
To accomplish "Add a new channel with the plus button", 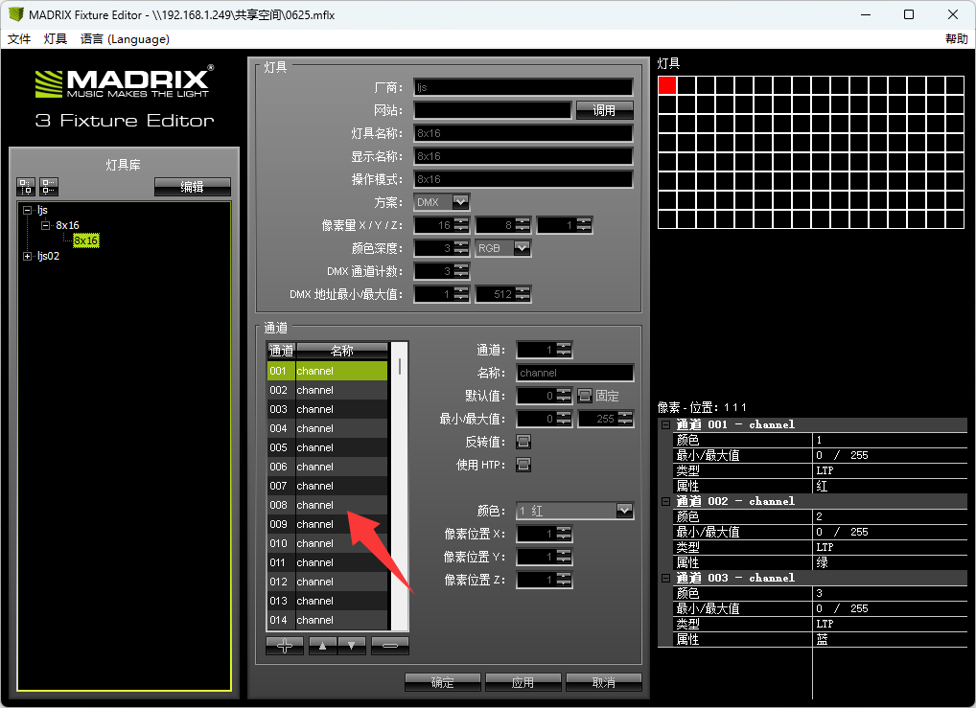I will pos(285,646).
